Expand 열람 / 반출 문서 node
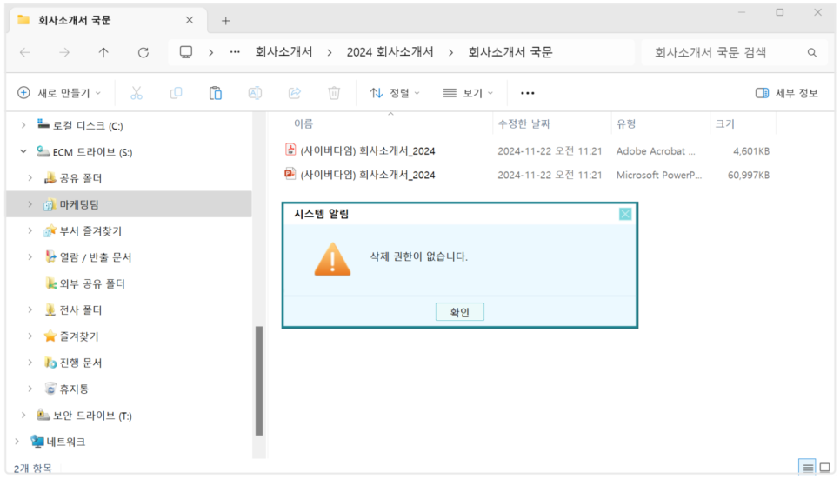840x479 pixels. pyautogui.click(x=30, y=257)
